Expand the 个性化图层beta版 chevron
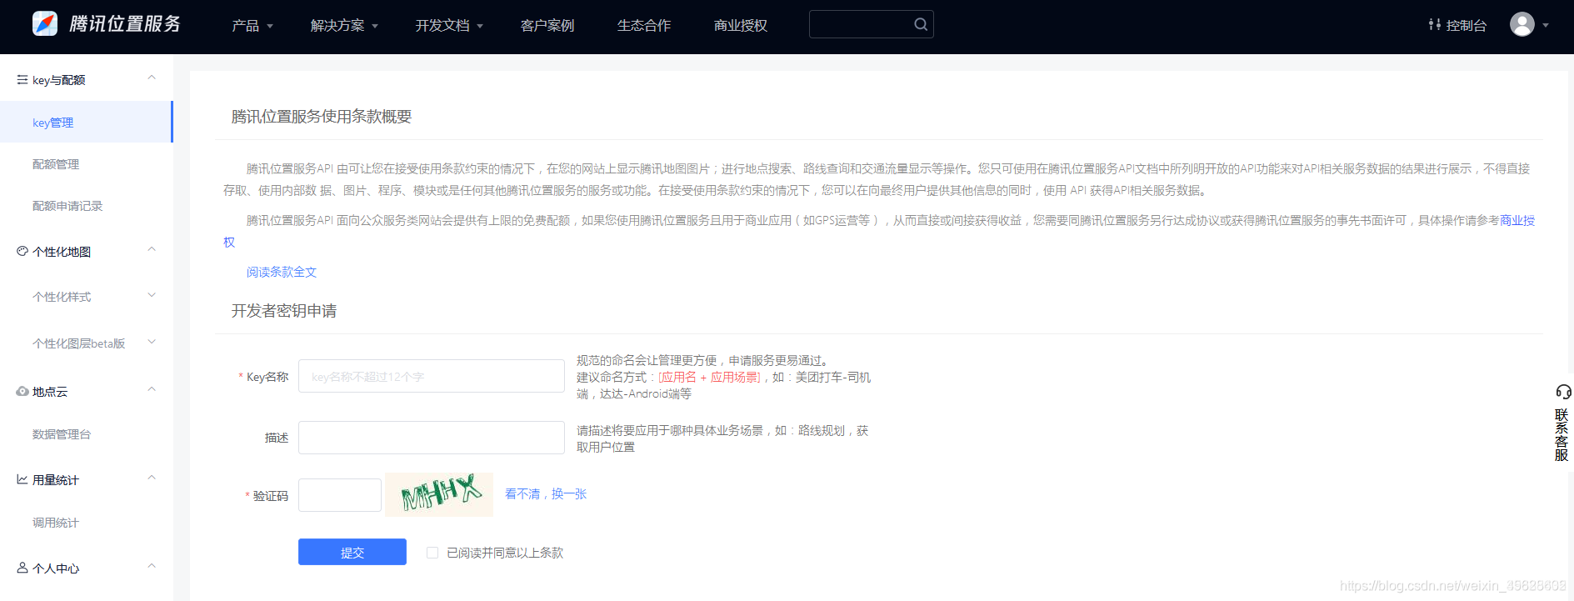This screenshot has height=601, width=1574. [x=152, y=342]
